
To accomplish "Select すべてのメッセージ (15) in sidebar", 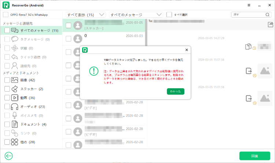I will pos(31,30).
